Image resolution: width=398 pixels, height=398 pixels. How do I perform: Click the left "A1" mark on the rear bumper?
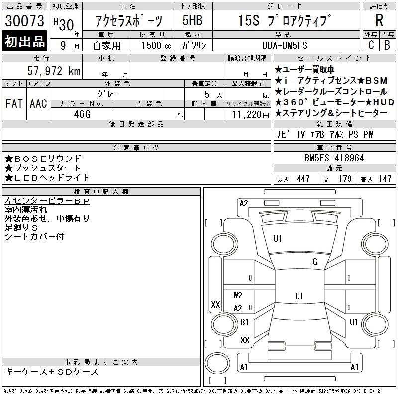click(x=244, y=367)
